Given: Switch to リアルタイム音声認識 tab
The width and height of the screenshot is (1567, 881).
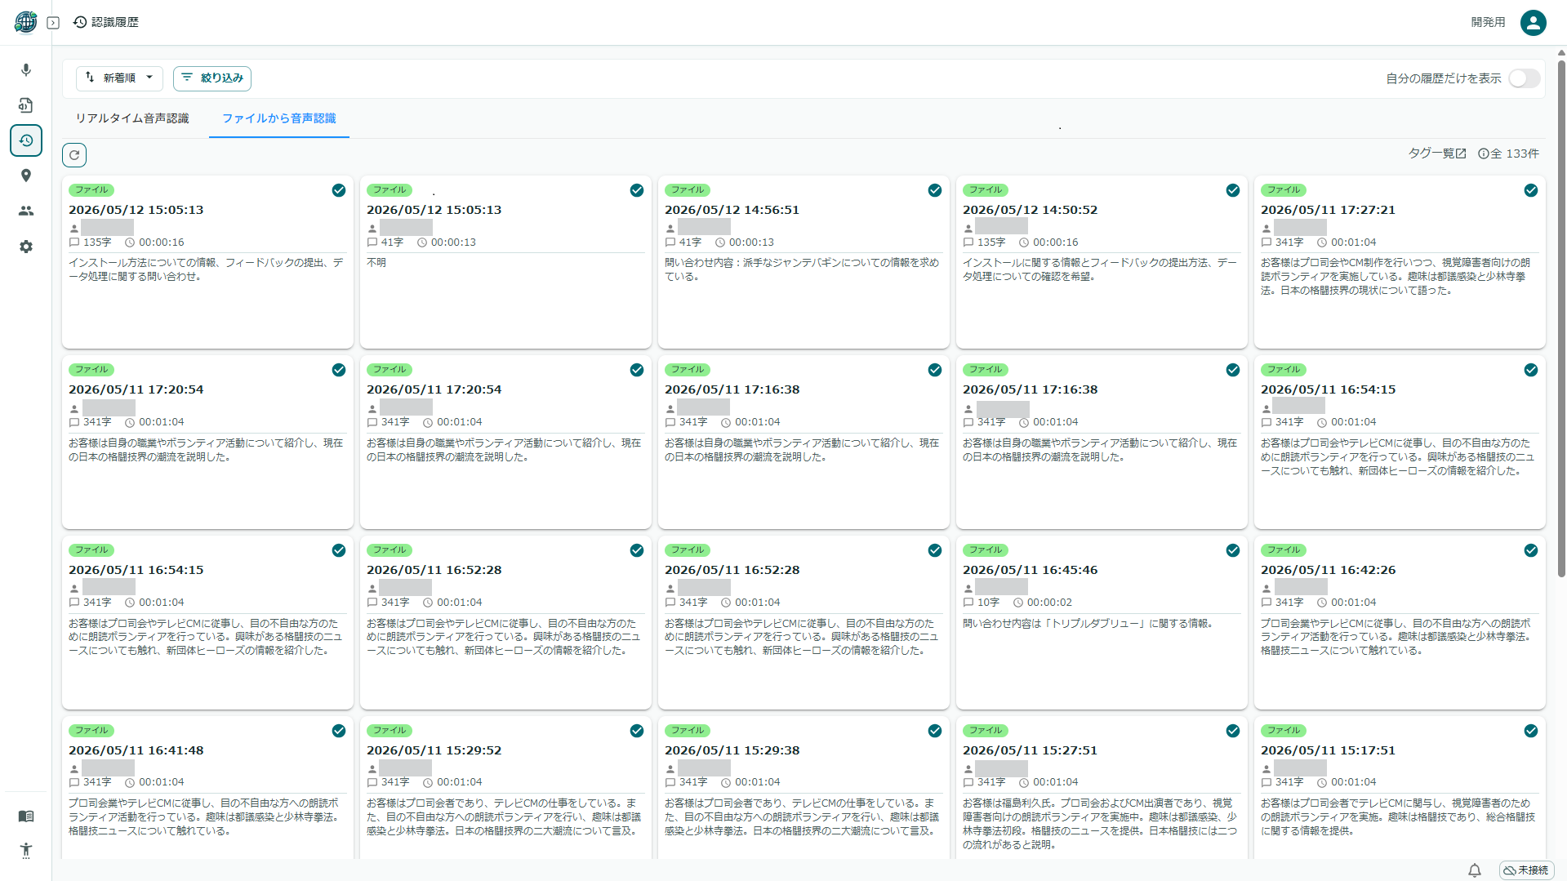Looking at the screenshot, I should 132,118.
